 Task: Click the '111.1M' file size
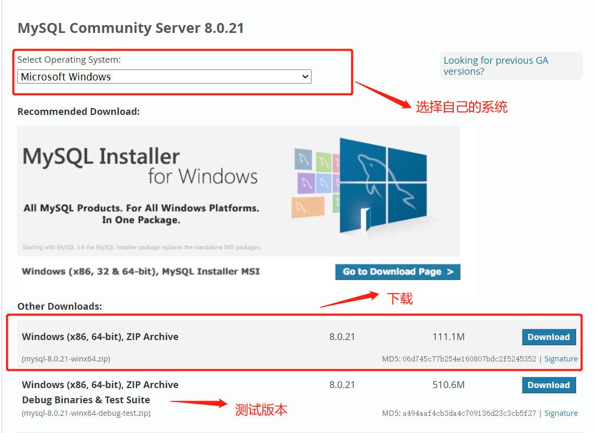tap(449, 337)
